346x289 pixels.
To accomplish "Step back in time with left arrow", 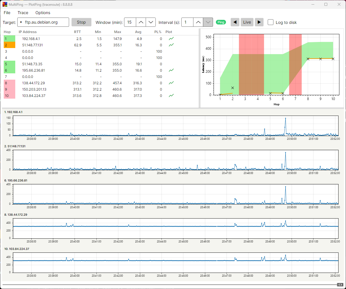I will click(x=235, y=22).
